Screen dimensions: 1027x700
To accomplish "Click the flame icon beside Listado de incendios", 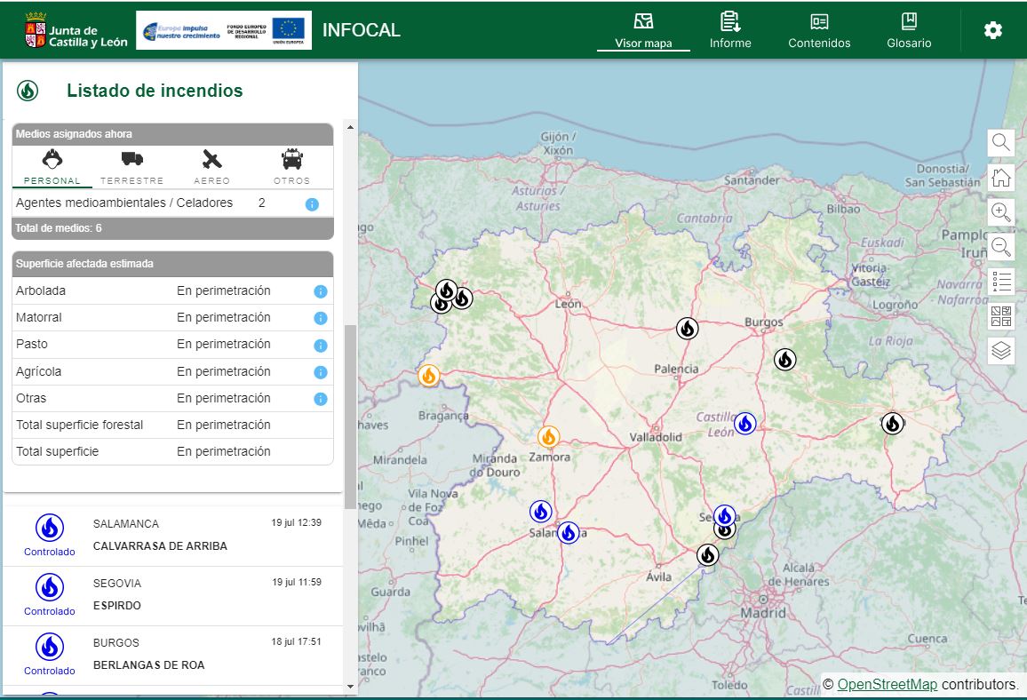I will pyautogui.click(x=28, y=91).
